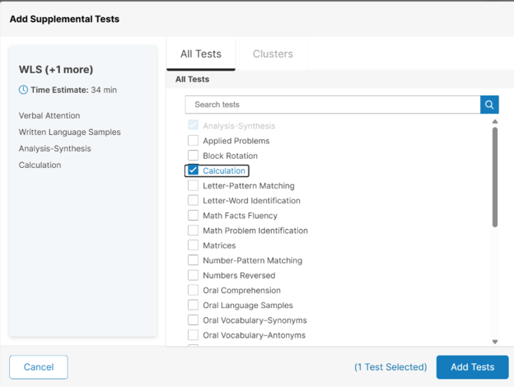Image resolution: width=514 pixels, height=387 pixels.
Task: Click the clock icon beside Time Estimate
Action: pyautogui.click(x=23, y=90)
